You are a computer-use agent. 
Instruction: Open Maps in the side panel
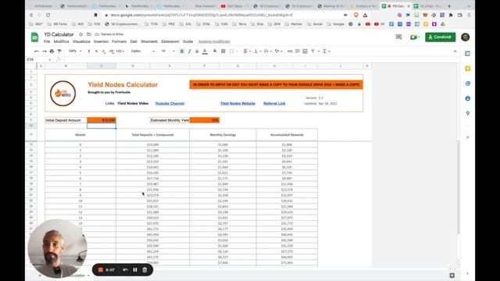coord(467,113)
